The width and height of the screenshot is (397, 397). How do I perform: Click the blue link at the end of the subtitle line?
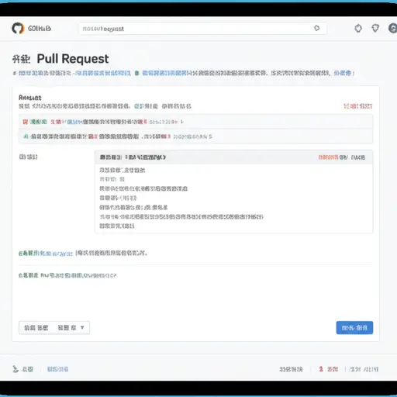343,73
